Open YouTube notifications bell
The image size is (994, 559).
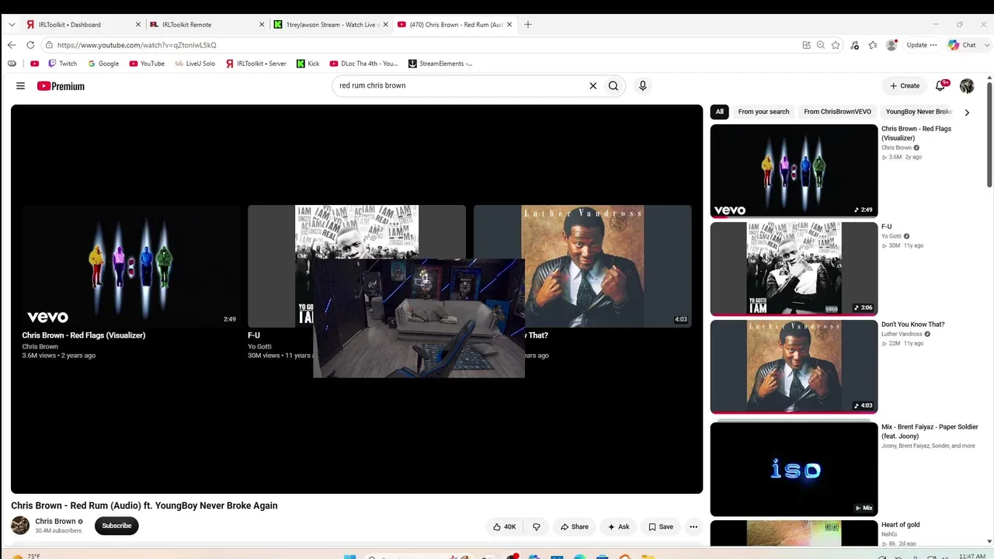click(x=940, y=85)
